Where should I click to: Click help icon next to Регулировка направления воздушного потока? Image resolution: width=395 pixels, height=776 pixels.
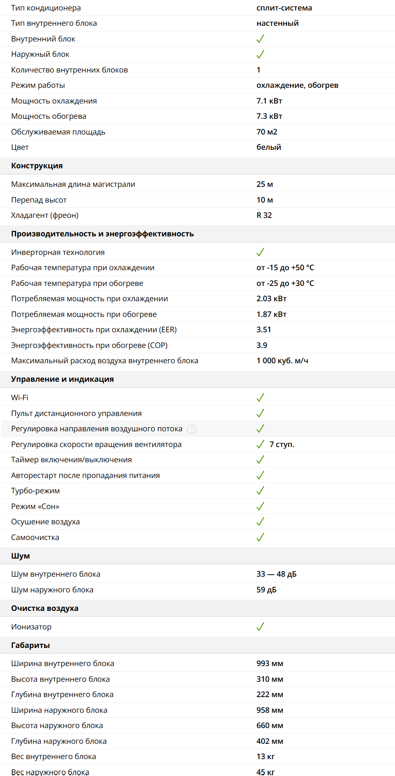click(192, 429)
